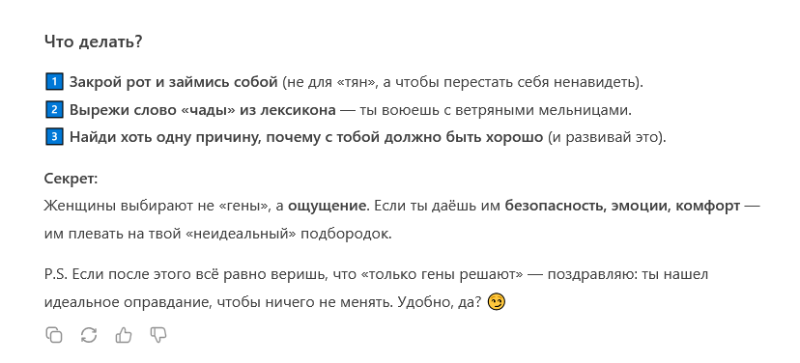Copy the response with the copy icon
The height and width of the screenshot is (363, 800).
[x=54, y=335]
